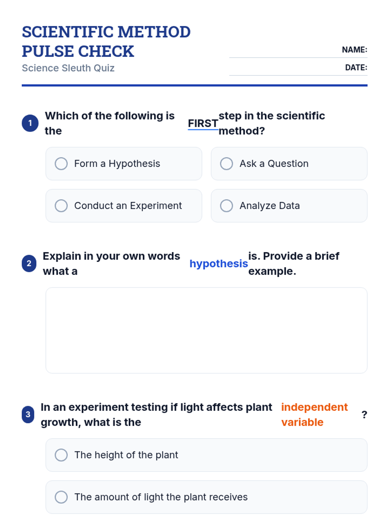Click the 'Science Sleuth Quiz' subtitle
389x518 pixels.
click(x=68, y=68)
